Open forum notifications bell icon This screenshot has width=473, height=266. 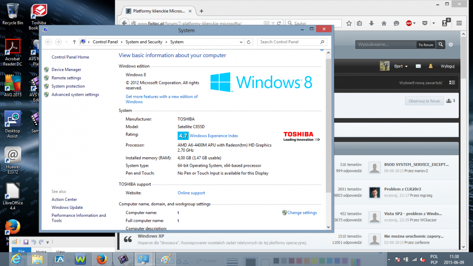click(431, 66)
